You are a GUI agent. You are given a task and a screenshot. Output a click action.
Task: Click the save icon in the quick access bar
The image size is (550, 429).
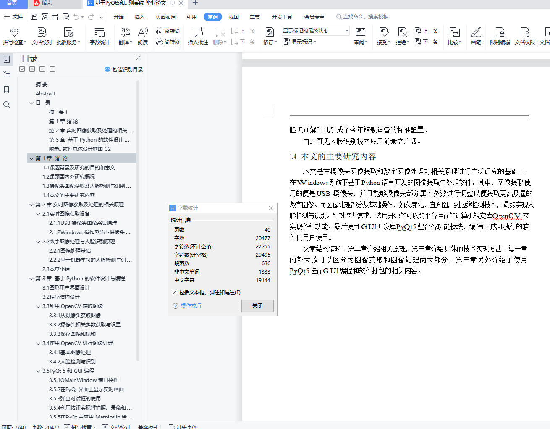coord(34,17)
